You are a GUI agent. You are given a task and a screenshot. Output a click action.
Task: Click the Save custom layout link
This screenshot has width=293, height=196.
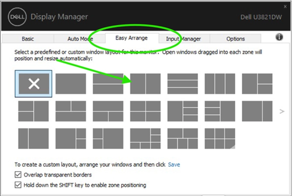click(174, 165)
